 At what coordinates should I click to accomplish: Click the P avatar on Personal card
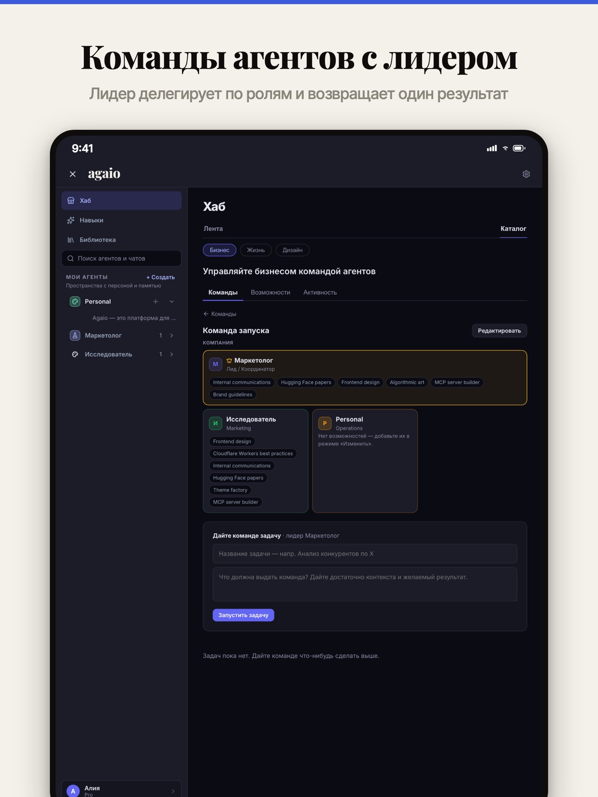click(325, 423)
